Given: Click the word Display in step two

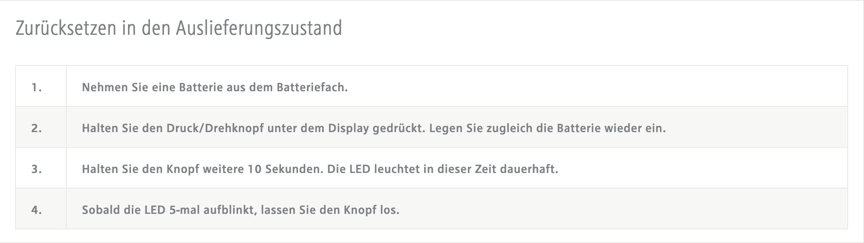Looking at the screenshot, I should [348, 128].
